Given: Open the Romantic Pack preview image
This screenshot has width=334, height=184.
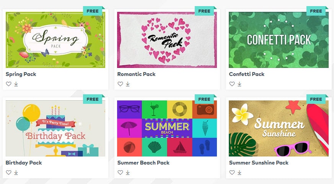Looking at the screenshot, I should coord(167,40).
